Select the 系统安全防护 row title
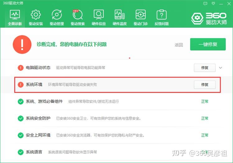 38,118
